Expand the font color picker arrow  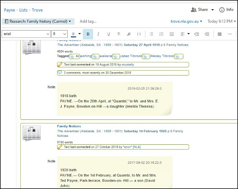tap(80, 34)
